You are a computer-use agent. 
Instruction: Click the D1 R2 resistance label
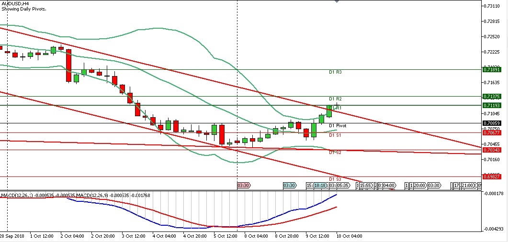click(x=335, y=99)
